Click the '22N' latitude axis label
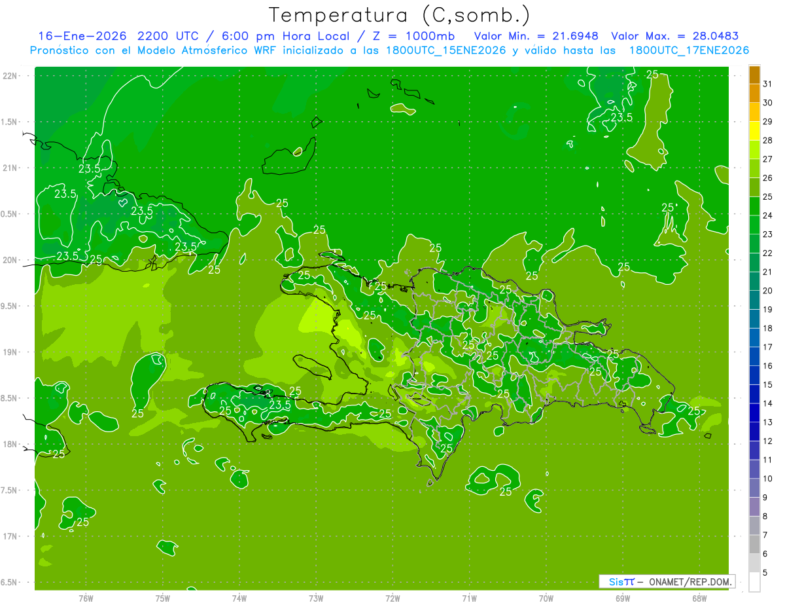 pos(10,76)
